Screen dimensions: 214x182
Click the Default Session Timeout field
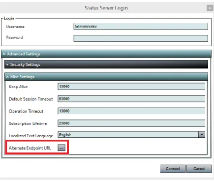(x=131, y=99)
